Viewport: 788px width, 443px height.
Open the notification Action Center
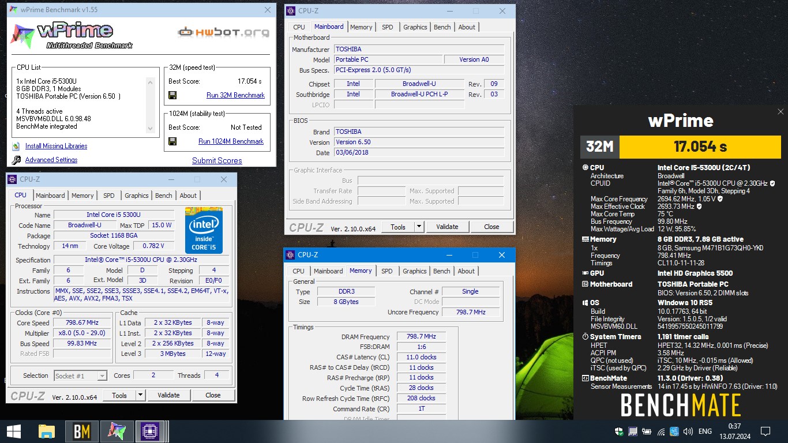[766, 431]
